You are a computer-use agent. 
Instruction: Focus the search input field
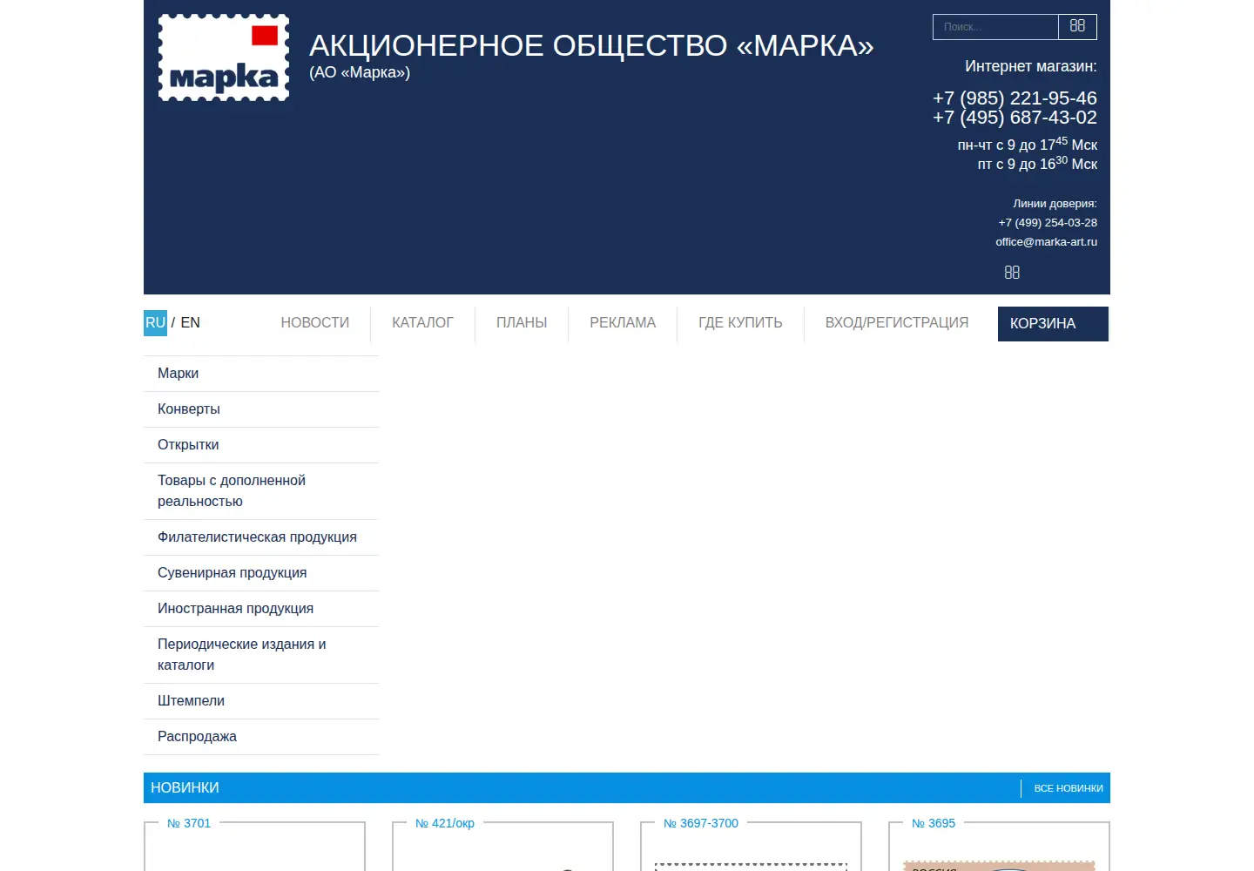(995, 27)
